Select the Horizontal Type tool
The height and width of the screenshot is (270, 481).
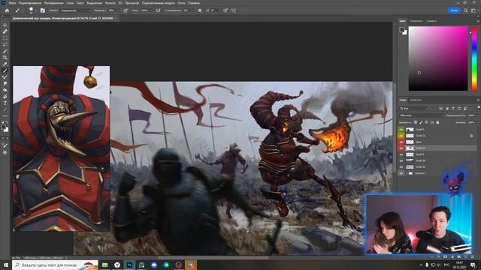5,103
